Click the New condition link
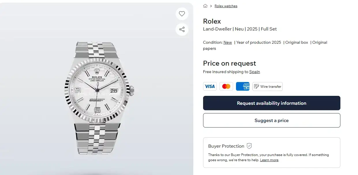358x175 pixels. pos(228,42)
